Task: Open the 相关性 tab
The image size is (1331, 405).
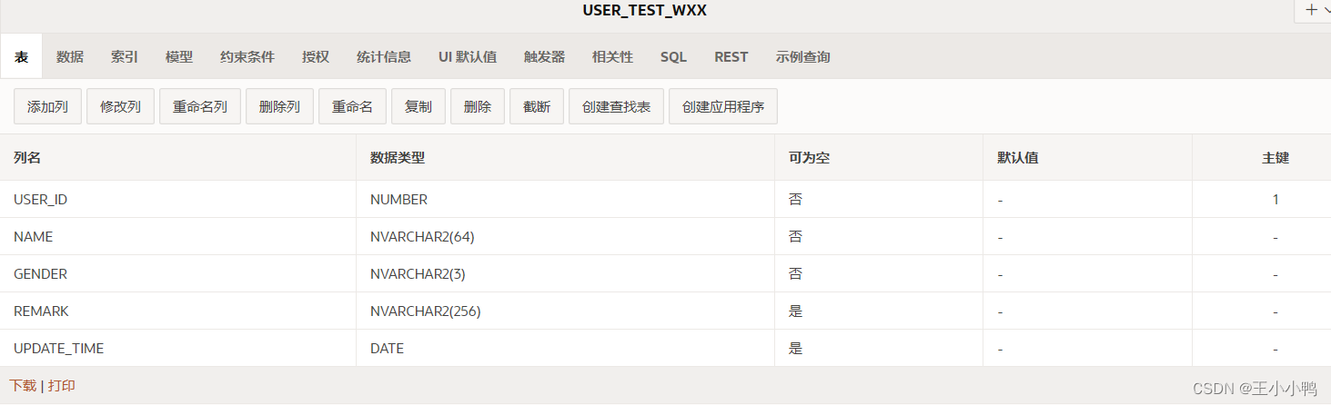Action: (612, 56)
